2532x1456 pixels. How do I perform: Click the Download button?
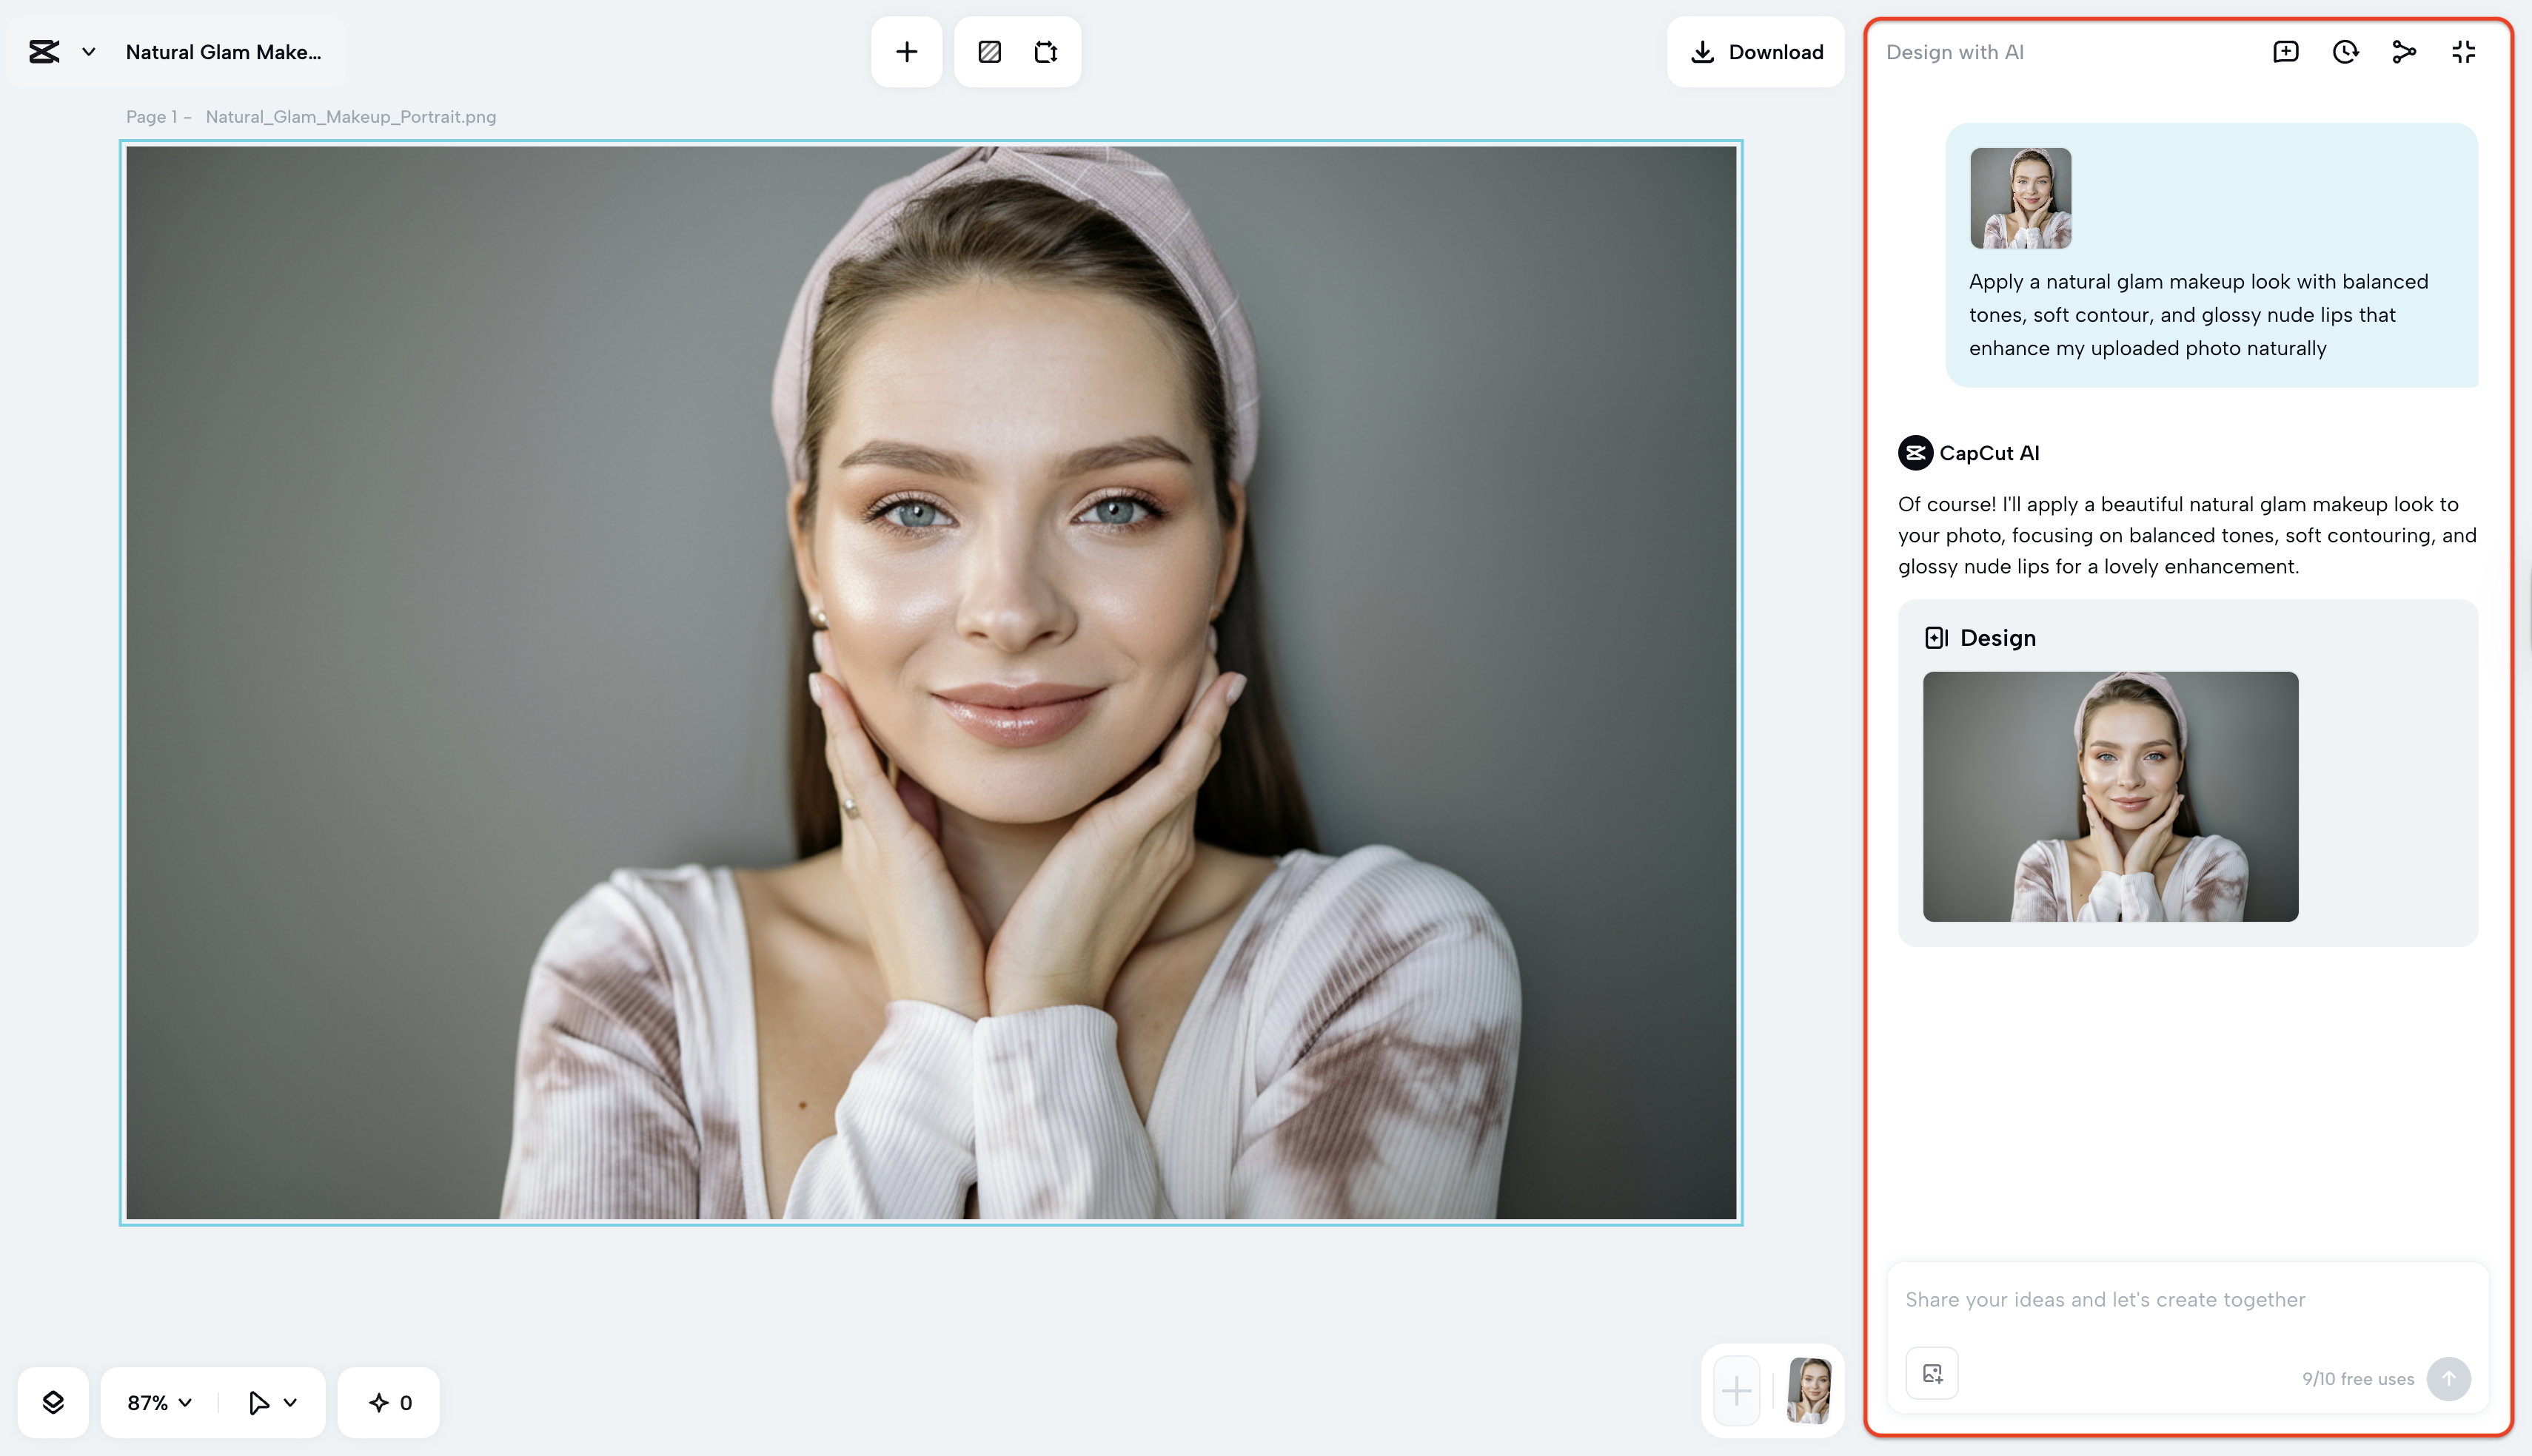(x=1755, y=51)
